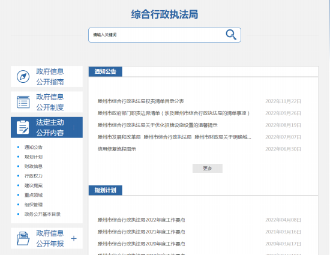Open 通知公告 in sidebar submenu
This screenshot has height=255, width=330.
pyautogui.click(x=33, y=147)
